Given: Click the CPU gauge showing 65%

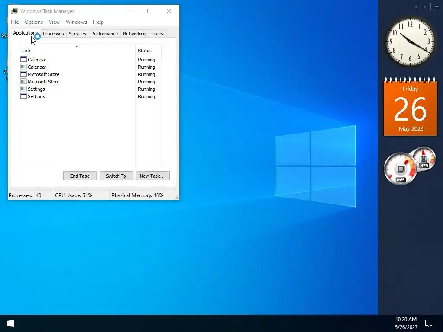Looking at the screenshot, I should coord(400,169).
